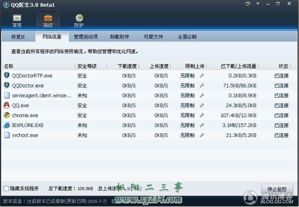299x207 pixels.
Task: Click wrench icon for QQDoctorRTP.exe upload limit
Action: click(x=202, y=75)
